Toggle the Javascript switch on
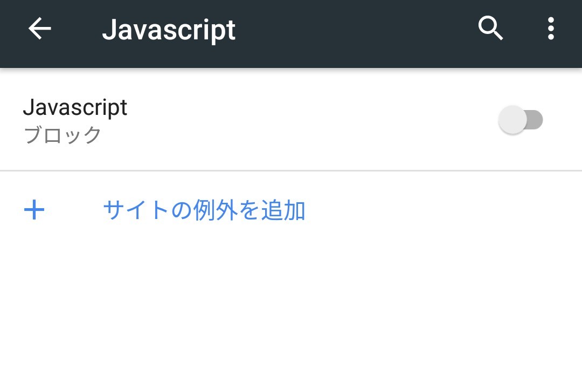 pyautogui.click(x=520, y=120)
